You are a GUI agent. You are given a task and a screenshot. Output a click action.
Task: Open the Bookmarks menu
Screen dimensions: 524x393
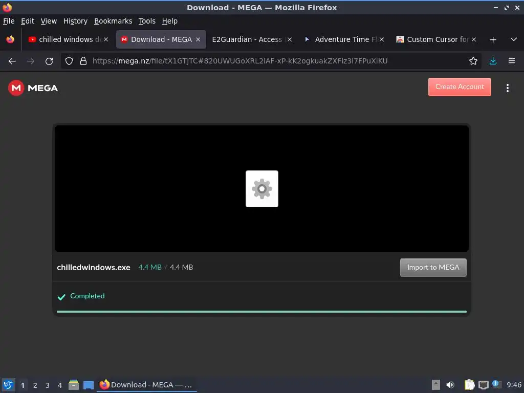coord(113,21)
